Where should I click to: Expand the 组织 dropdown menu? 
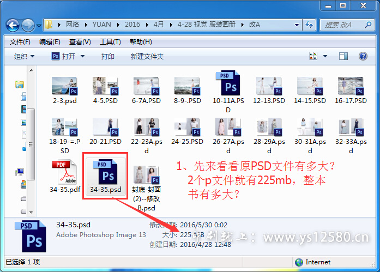pyautogui.click(x=25, y=57)
